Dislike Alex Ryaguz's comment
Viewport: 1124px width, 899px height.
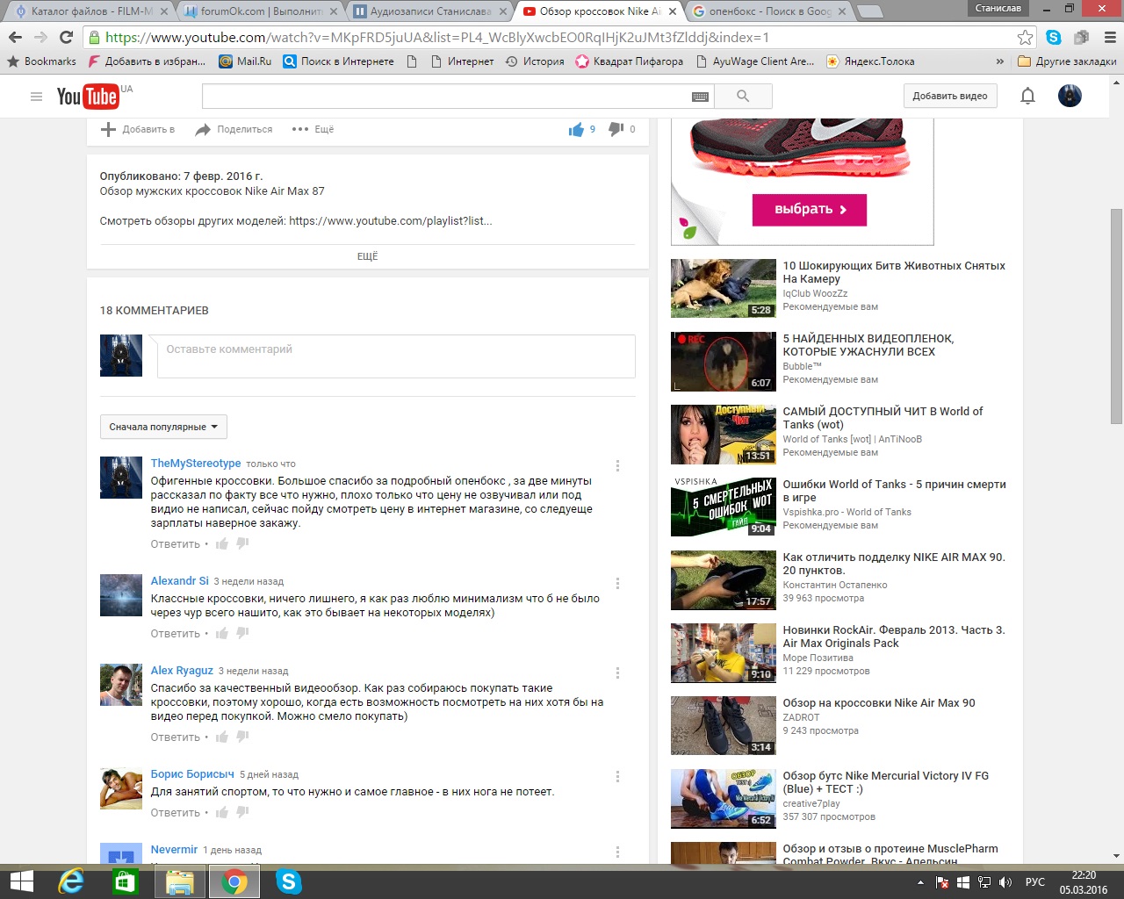pos(242,737)
